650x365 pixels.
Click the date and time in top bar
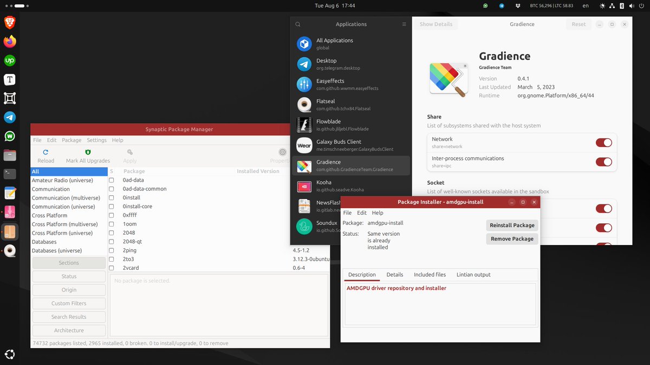(335, 5)
